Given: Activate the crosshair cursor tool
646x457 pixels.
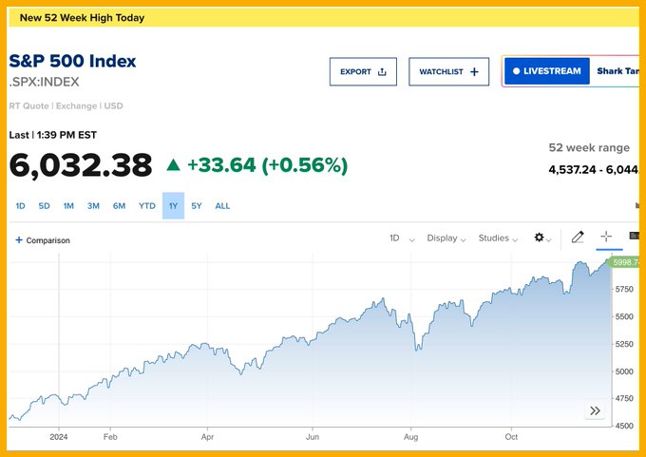Looking at the screenshot, I should pyautogui.click(x=605, y=238).
